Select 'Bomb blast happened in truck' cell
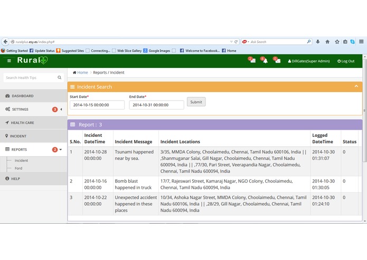This screenshot has height=260, width=367. (x=136, y=184)
